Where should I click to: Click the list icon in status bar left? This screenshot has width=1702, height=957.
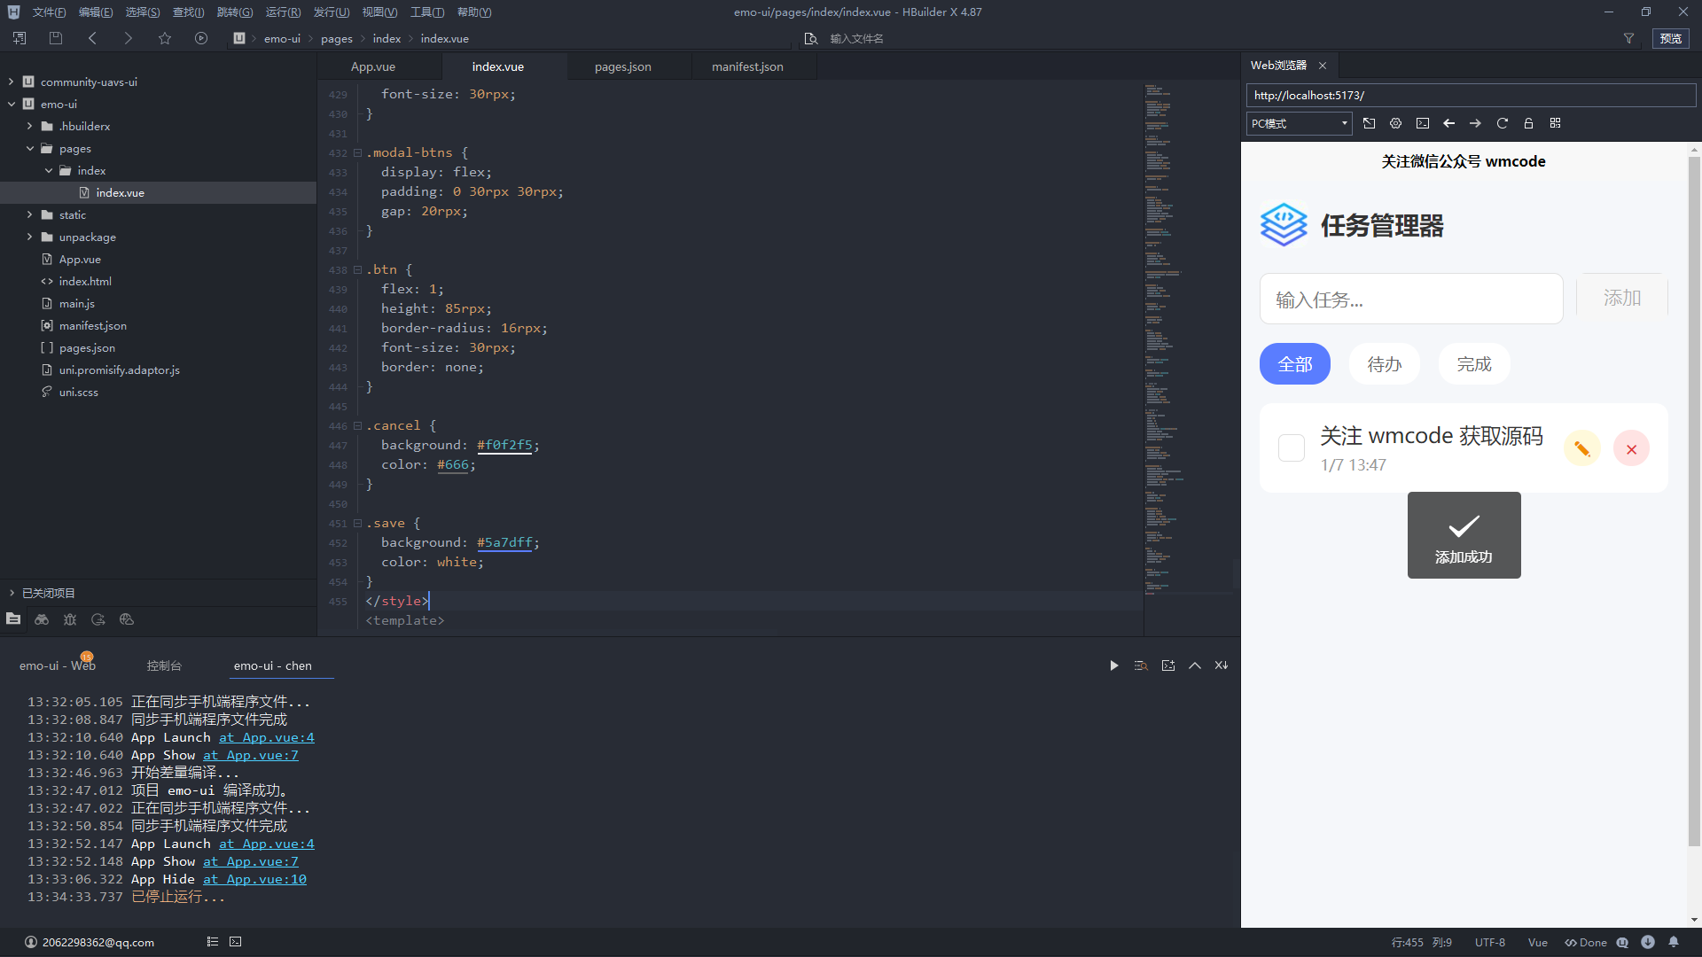pyautogui.click(x=213, y=942)
